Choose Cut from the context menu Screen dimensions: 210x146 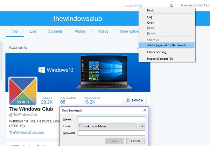click(x=167, y=17)
